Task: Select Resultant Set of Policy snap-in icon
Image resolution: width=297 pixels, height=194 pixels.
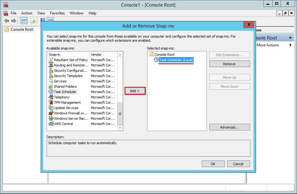Action: (x=51, y=60)
